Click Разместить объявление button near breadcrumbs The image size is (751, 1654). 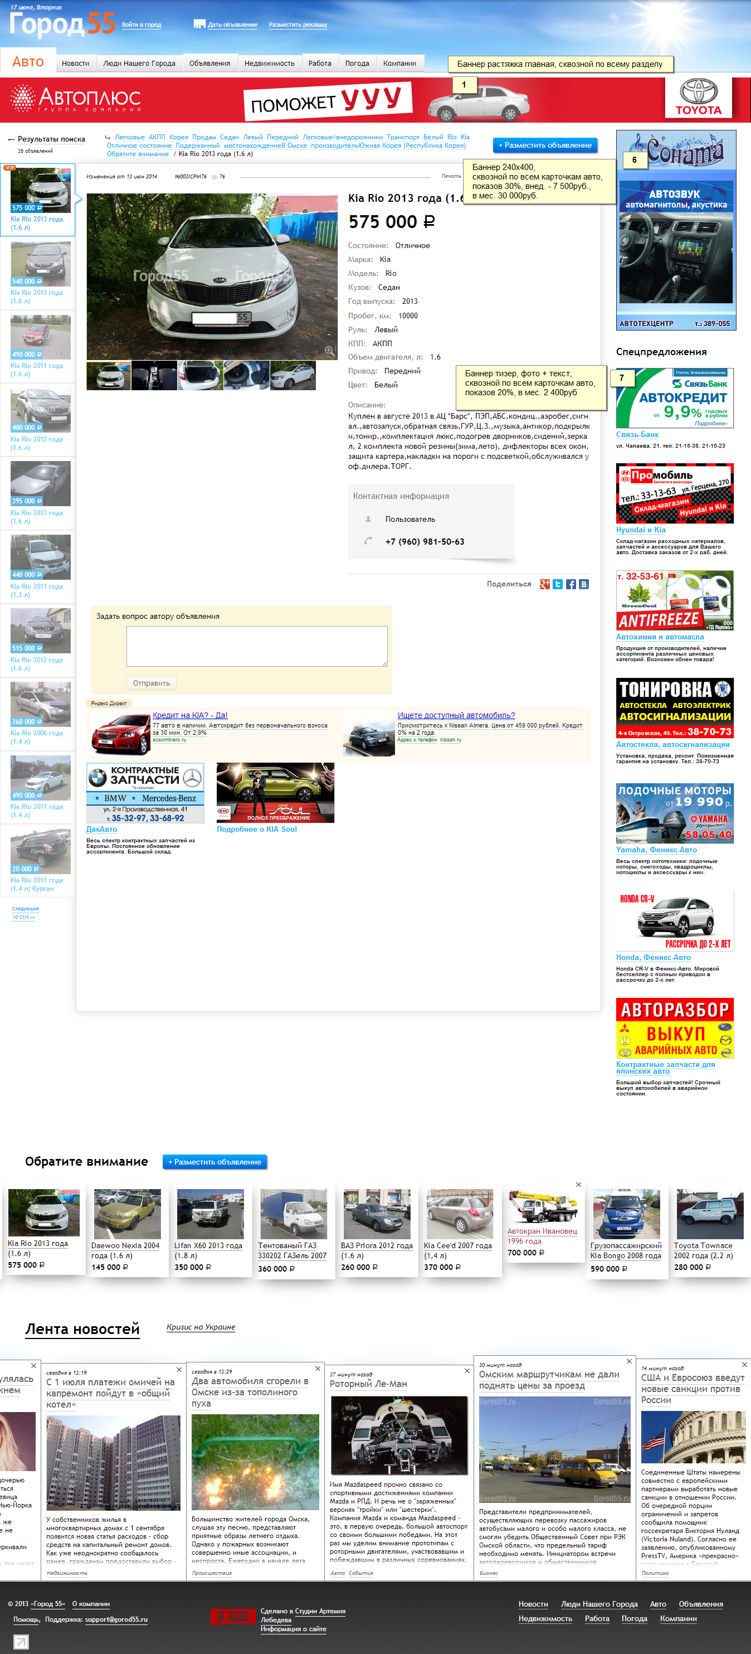pos(545,145)
